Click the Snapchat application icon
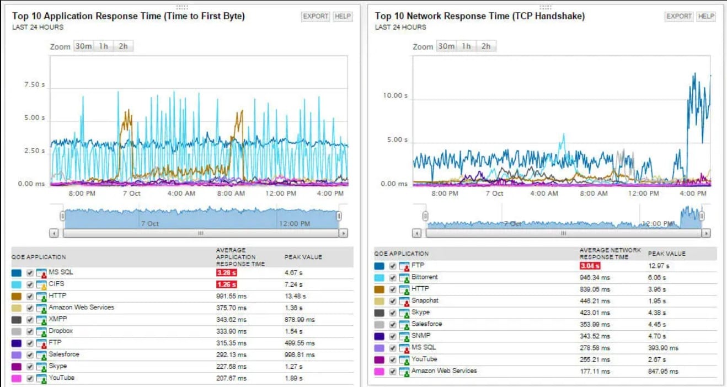Screen dimensions: 727x387 point(404,301)
